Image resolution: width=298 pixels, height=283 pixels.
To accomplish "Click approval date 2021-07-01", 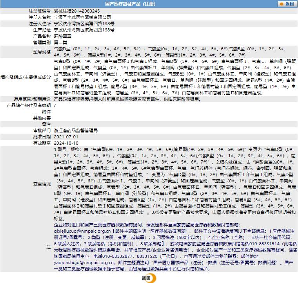I will click(66, 137).
